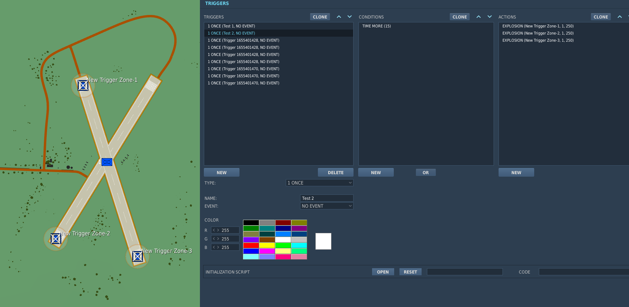Select the New Trigger Zone-1 map marker
The image size is (629, 307).
(83, 85)
